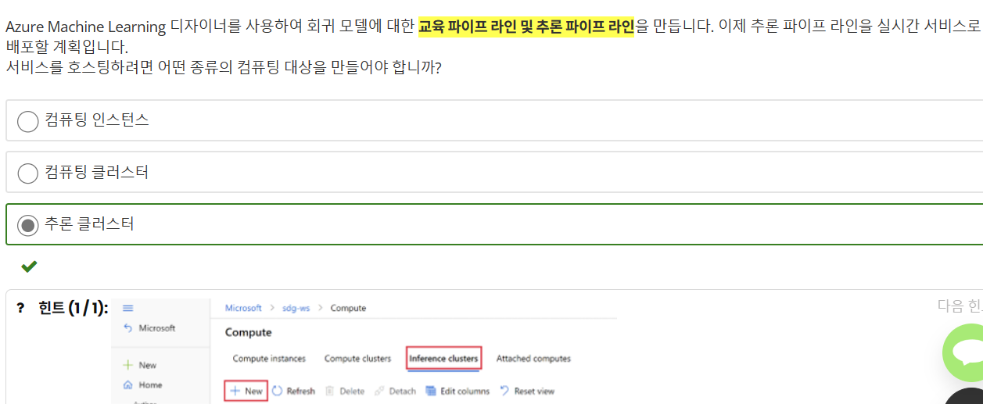Click the Reset view icon
Screen dimensions: 983x404
tap(504, 391)
